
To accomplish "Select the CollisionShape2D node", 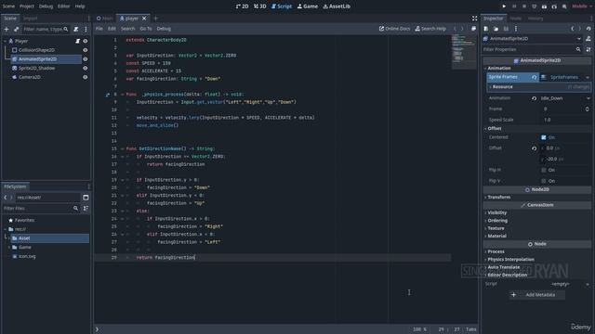I will pos(36,50).
